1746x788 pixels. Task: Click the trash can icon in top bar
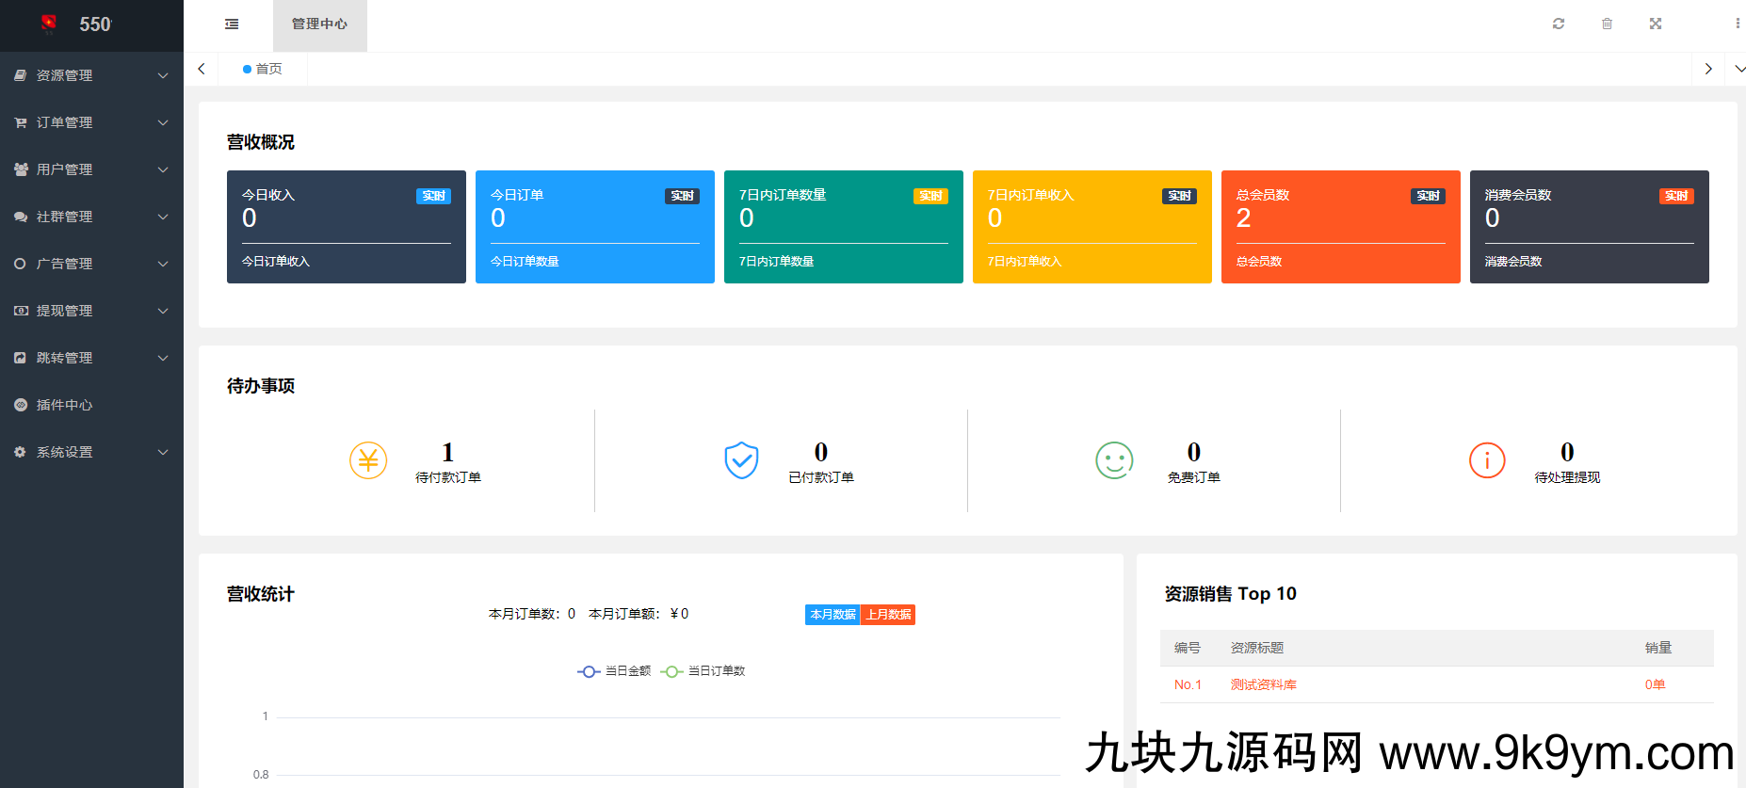point(1607,24)
